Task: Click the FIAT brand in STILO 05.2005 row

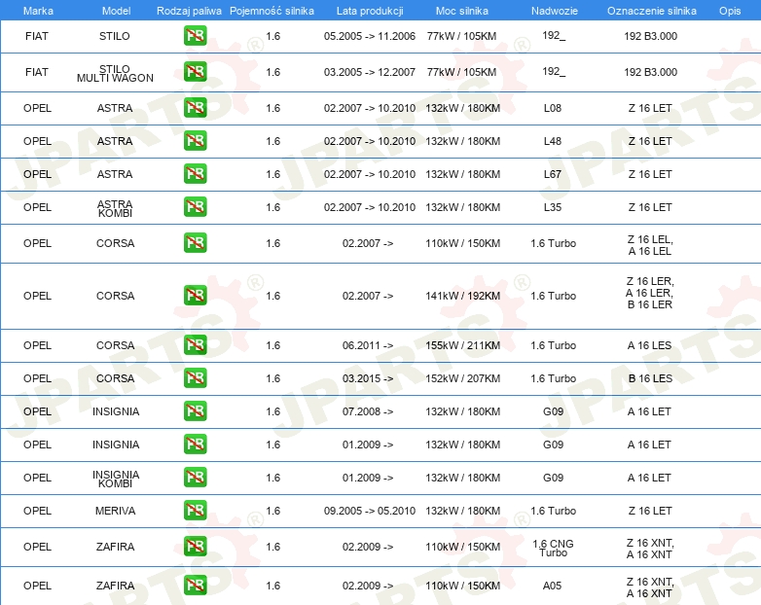Action: pos(37,36)
